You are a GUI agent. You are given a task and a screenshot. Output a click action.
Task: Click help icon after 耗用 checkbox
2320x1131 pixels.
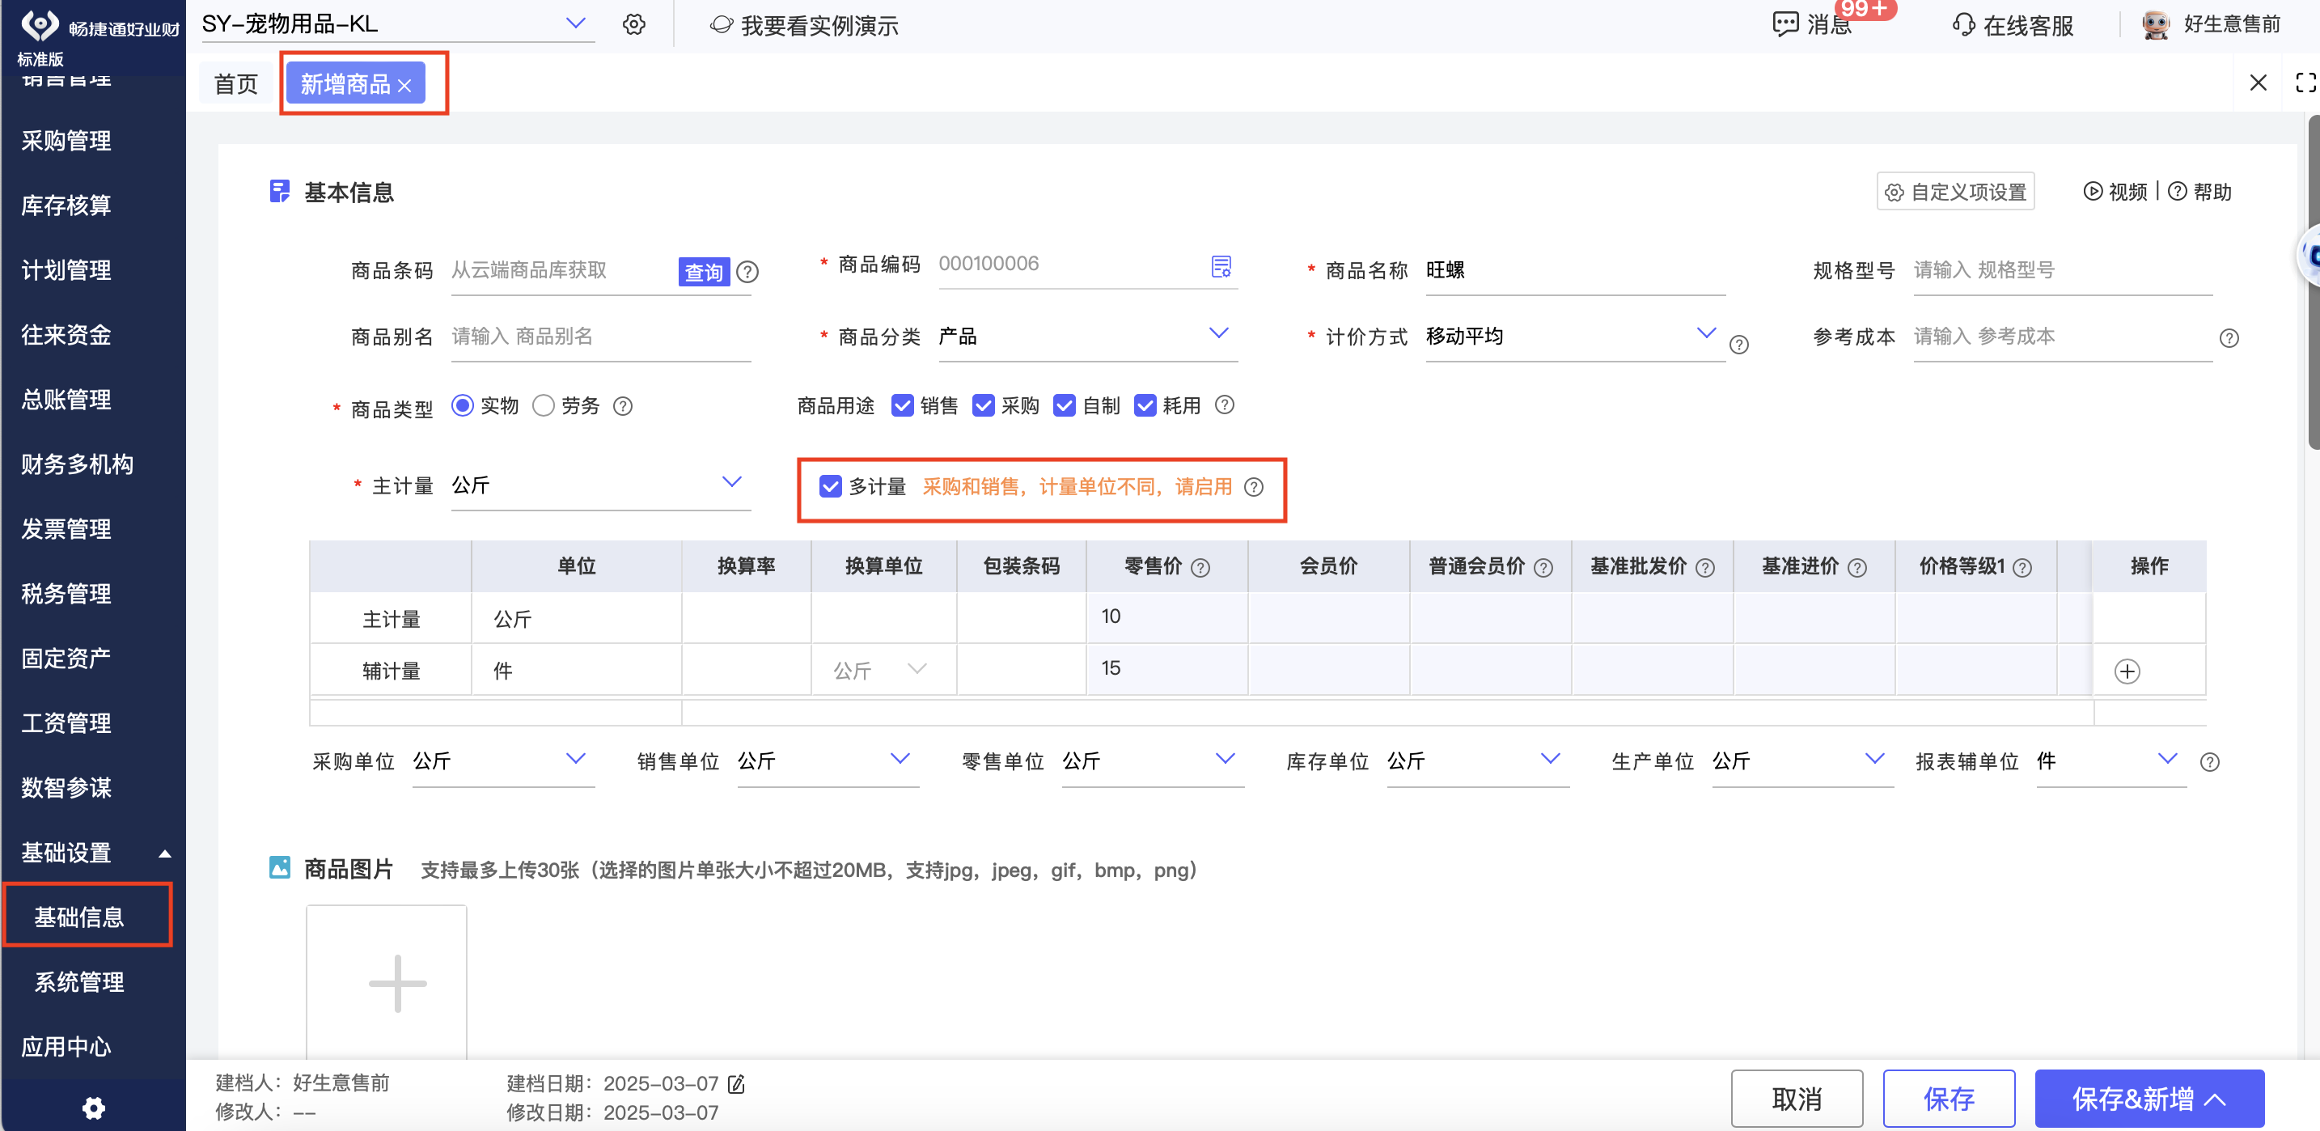point(1224,405)
